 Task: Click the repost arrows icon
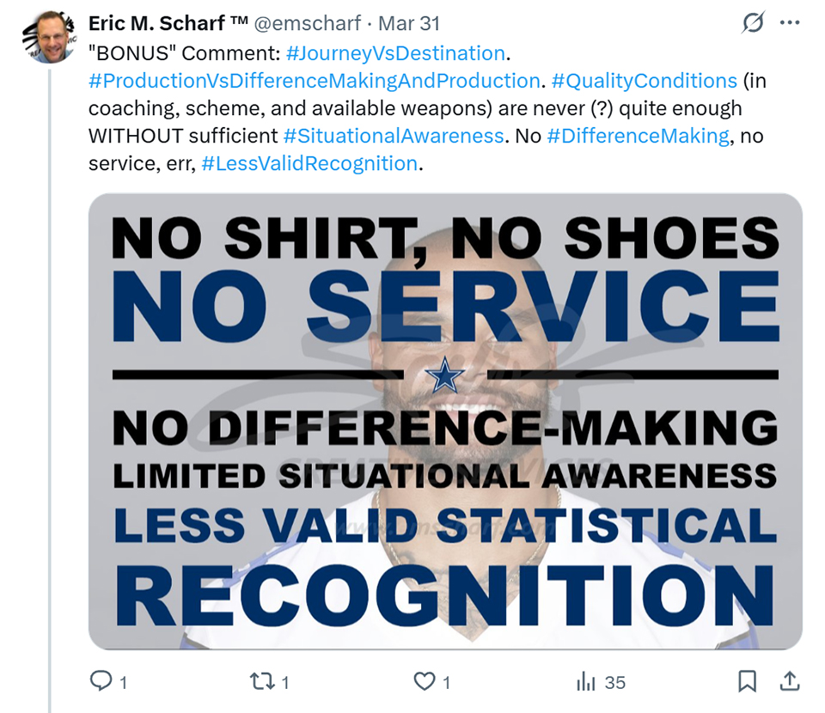pos(262,681)
